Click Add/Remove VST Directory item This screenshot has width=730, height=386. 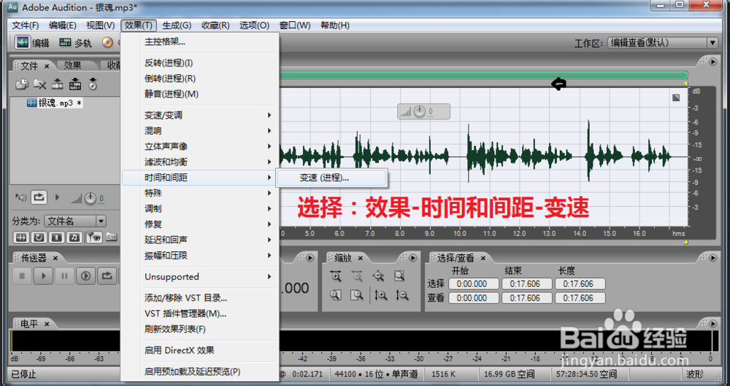[200, 298]
